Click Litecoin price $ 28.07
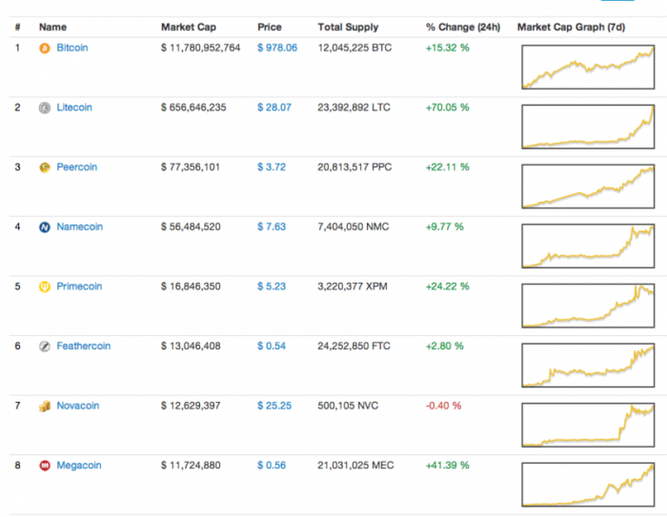This screenshot has height=517, width=667. click(x=274, y=108)
